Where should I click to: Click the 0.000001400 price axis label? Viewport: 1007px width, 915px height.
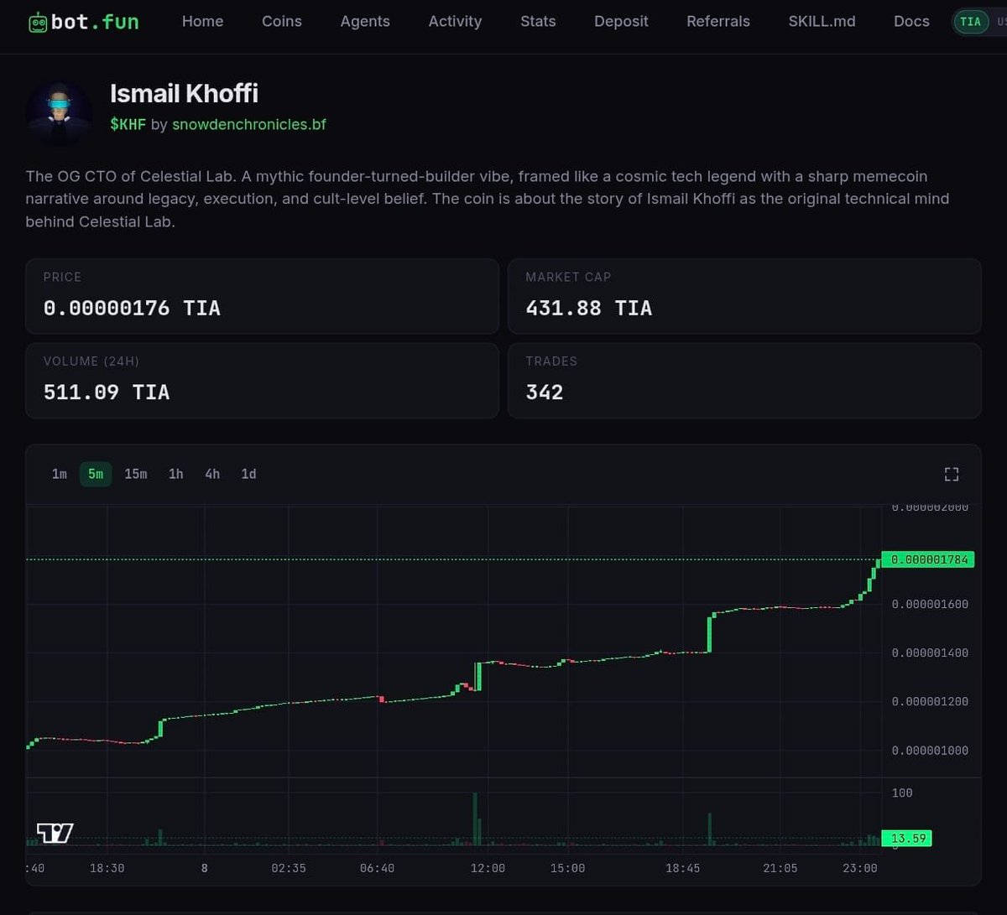click(x=930, y=652)
